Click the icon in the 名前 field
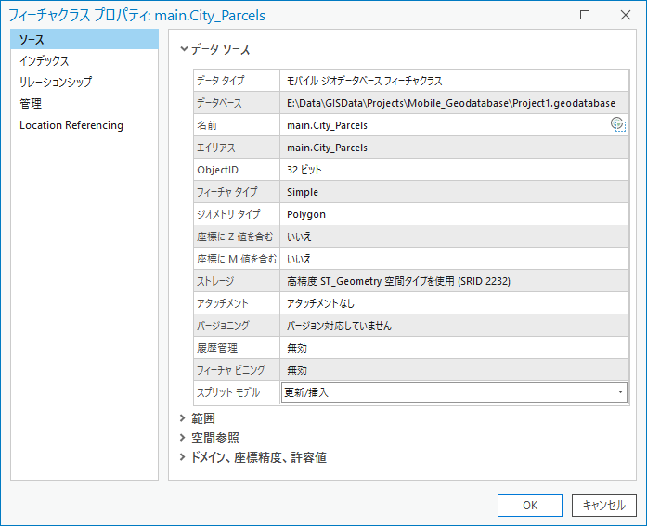This screenshot has height=526, width=647. (618, 125)
